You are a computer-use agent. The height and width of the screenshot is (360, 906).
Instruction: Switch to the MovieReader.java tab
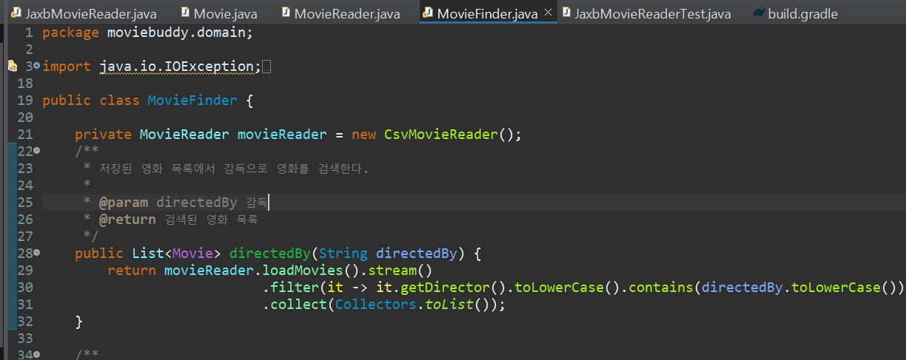click(x=347, y=13)
